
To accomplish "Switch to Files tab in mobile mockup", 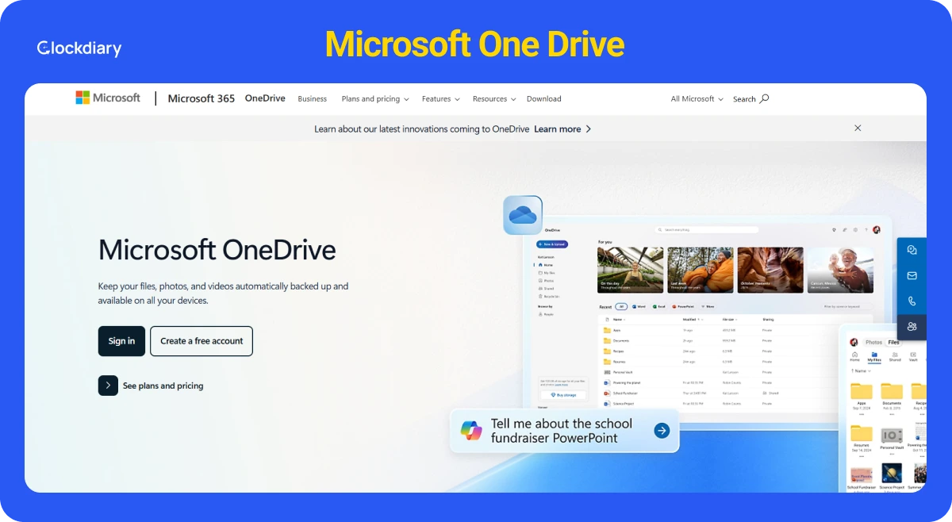I will tap(894, 343).
